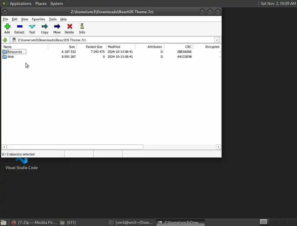Click the clock Sat Nov 2 10:09 AM
Image resolution: width=297 pixels, height=226 pixels.
point(278,3)
